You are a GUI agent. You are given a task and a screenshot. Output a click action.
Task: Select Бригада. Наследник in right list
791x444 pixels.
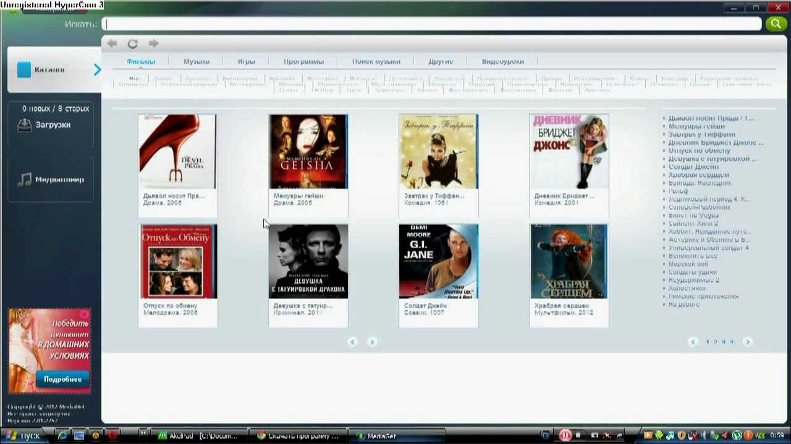pos(700,183)
